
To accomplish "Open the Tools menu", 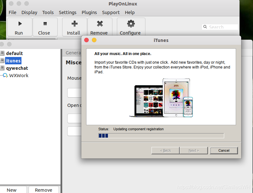I will click(x=48, y=12).
